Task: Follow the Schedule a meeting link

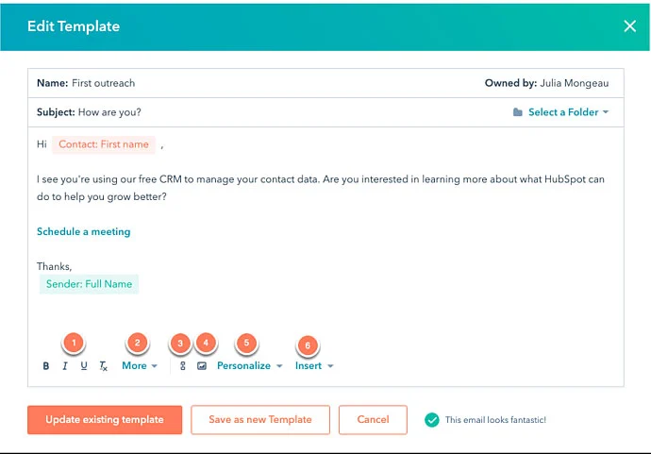Action: 83,232
